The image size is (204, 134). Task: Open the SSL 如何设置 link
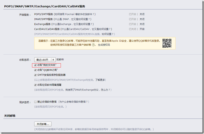click(107, 34)
